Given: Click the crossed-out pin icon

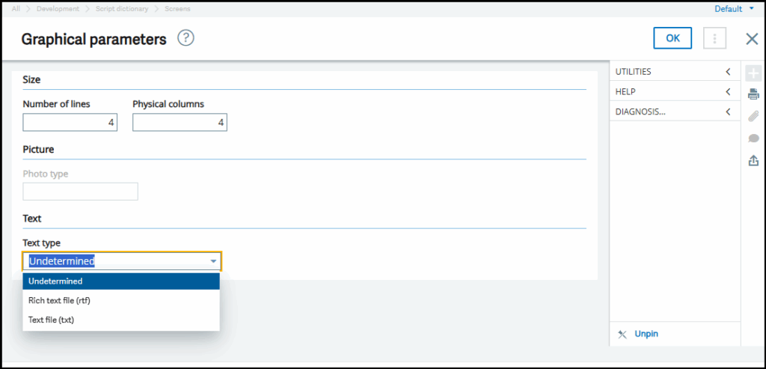Looking at the screenshot, I should [x=622, y=334].
